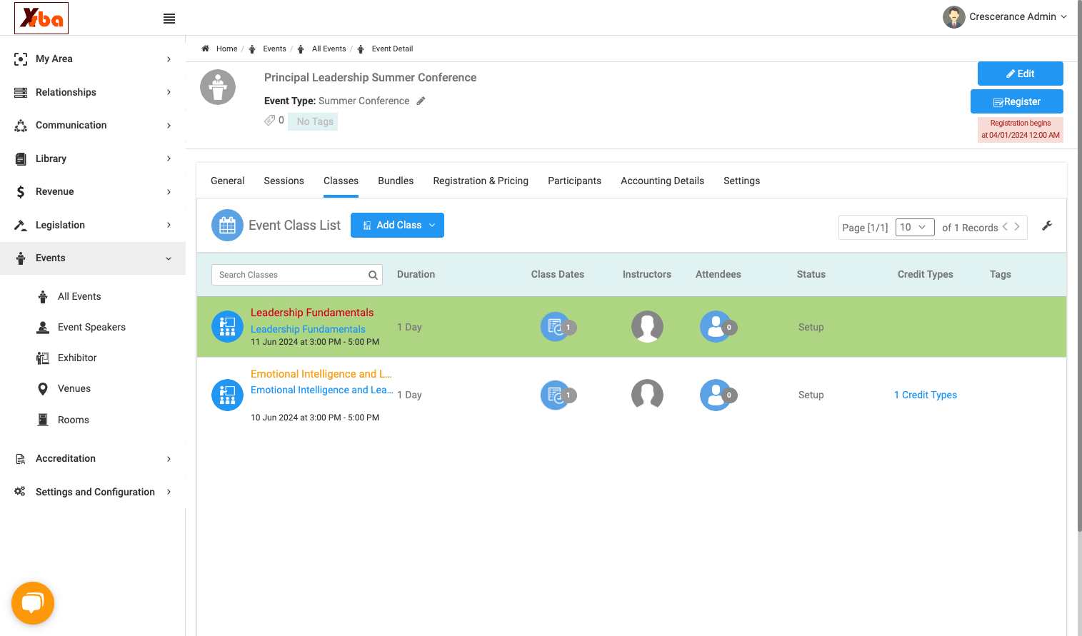The image size is (1082, 636).
Task: Open instructor icon for Emotional Intelligence
Action: (x=647, y=395)
